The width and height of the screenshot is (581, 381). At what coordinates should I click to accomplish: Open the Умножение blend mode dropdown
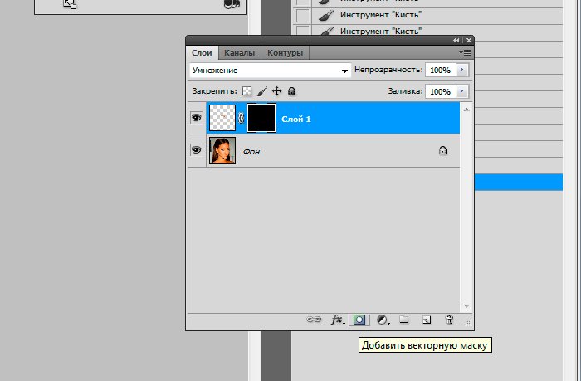click(270, 71)
